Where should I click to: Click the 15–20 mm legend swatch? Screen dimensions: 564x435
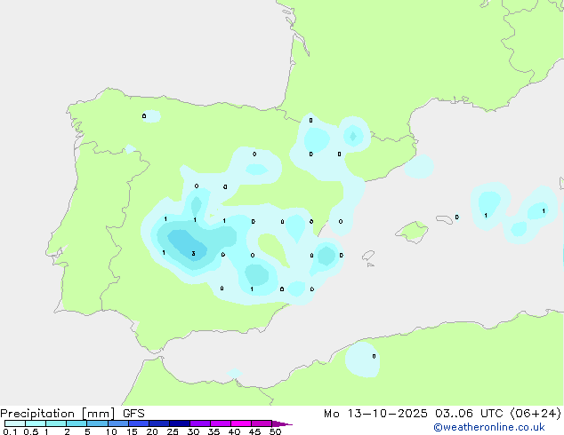pos(139,423)
